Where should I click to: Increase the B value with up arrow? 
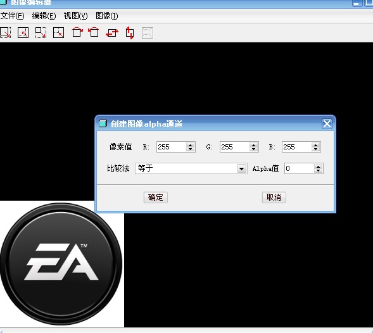coord(315,144)
